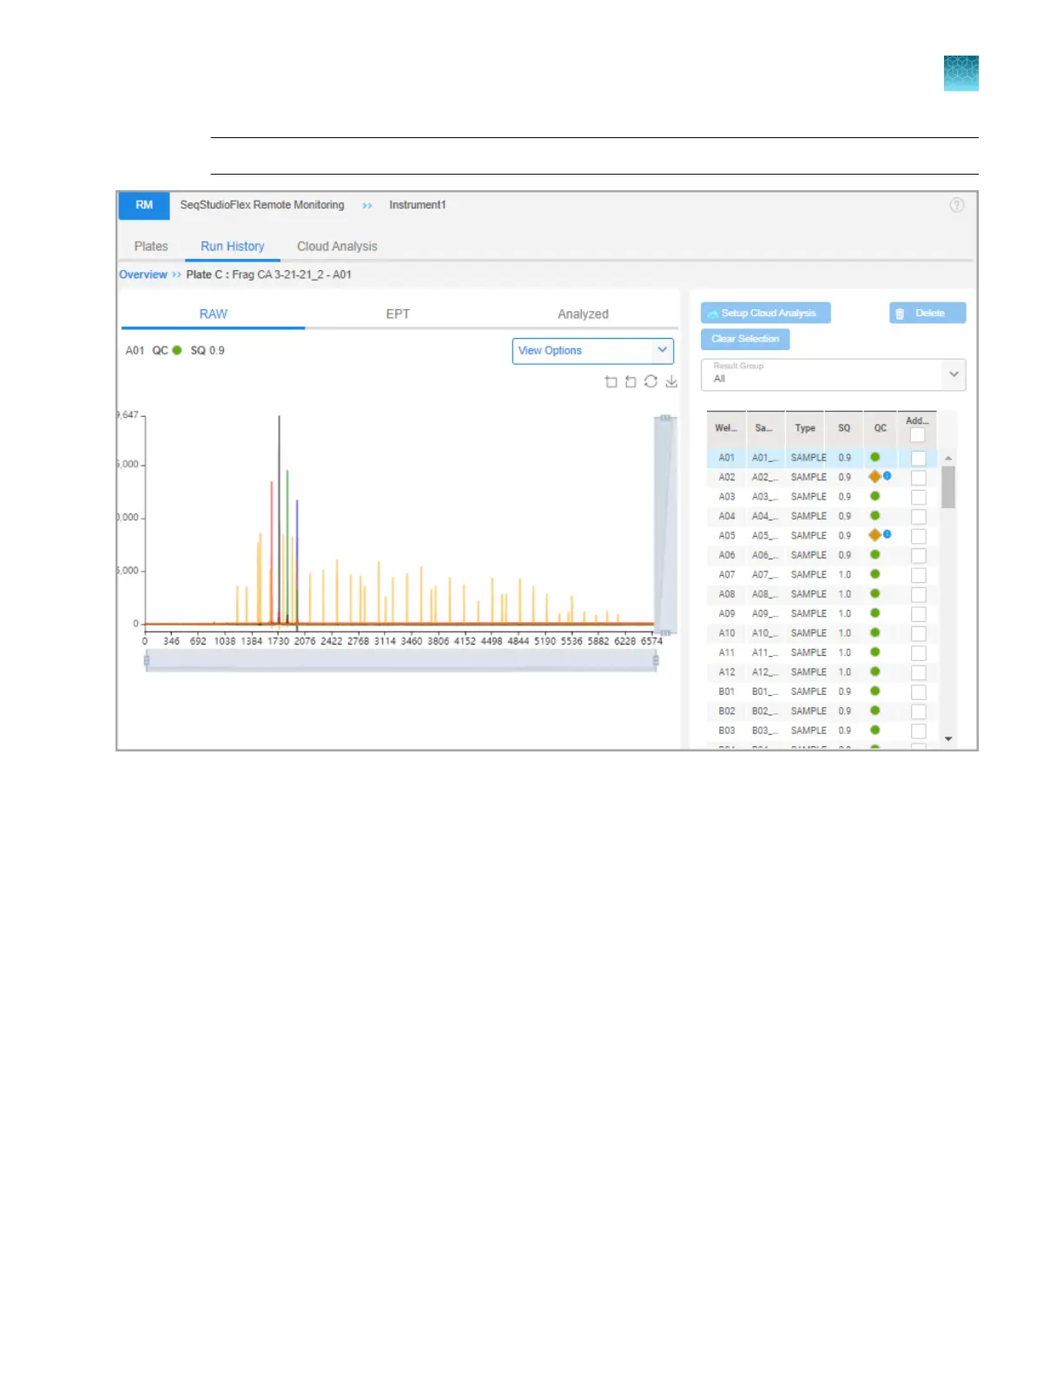Click the chart restore/refresh icon
The image size is (1063, 1376).
[x=650, y=382]
